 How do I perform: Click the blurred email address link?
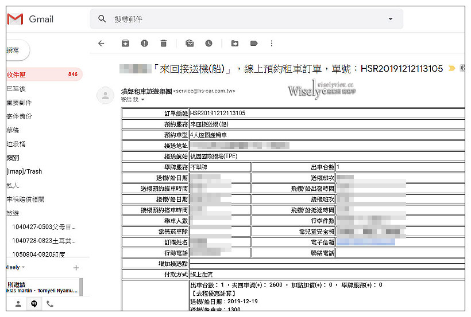pos(365,242)
